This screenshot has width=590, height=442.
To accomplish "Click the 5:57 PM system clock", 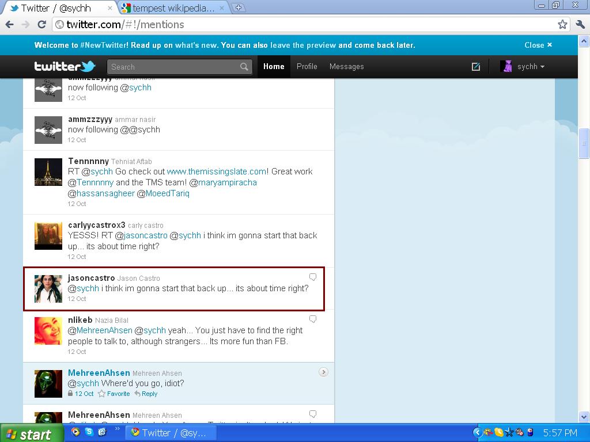I will (560, 433).
